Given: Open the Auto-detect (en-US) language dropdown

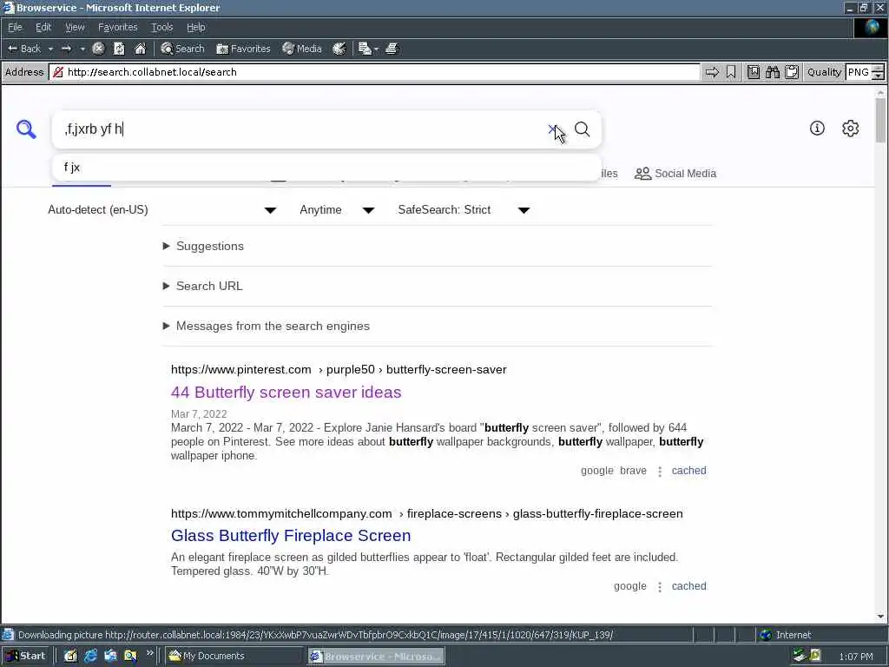Looking at the screenshot, I should pos(162,210).
